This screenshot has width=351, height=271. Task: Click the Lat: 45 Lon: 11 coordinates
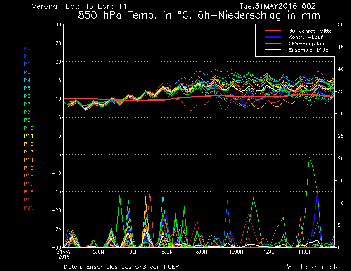[x=96, y=6]
